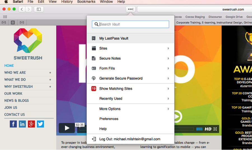252x150 pixels.
Task: Go back with the Safari back arrow
Action: 22,9
